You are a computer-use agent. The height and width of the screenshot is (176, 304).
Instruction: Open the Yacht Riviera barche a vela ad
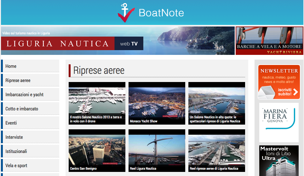pyautogui.click(x=269, y=41)
